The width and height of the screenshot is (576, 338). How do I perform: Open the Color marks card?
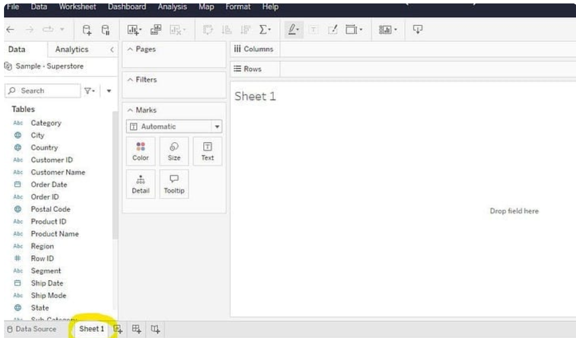point(141,151)
